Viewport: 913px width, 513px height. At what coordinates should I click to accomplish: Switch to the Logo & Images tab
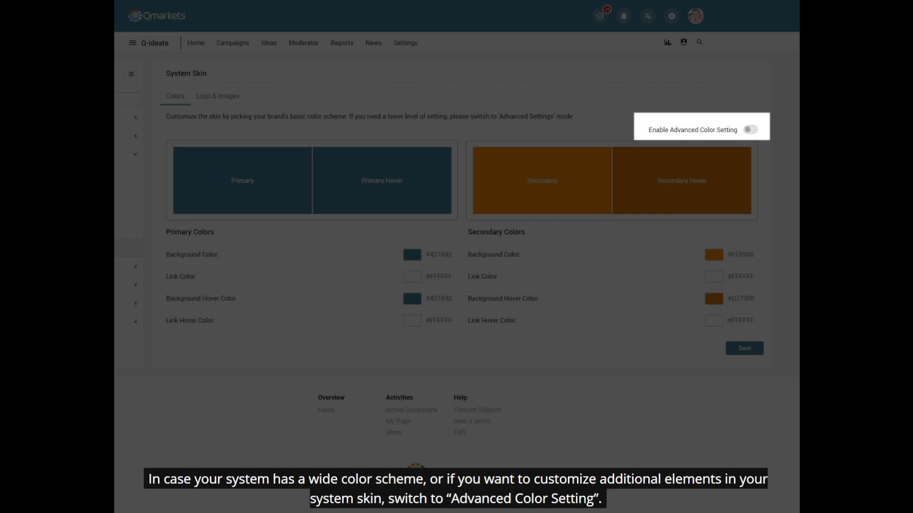pos(218,96)
